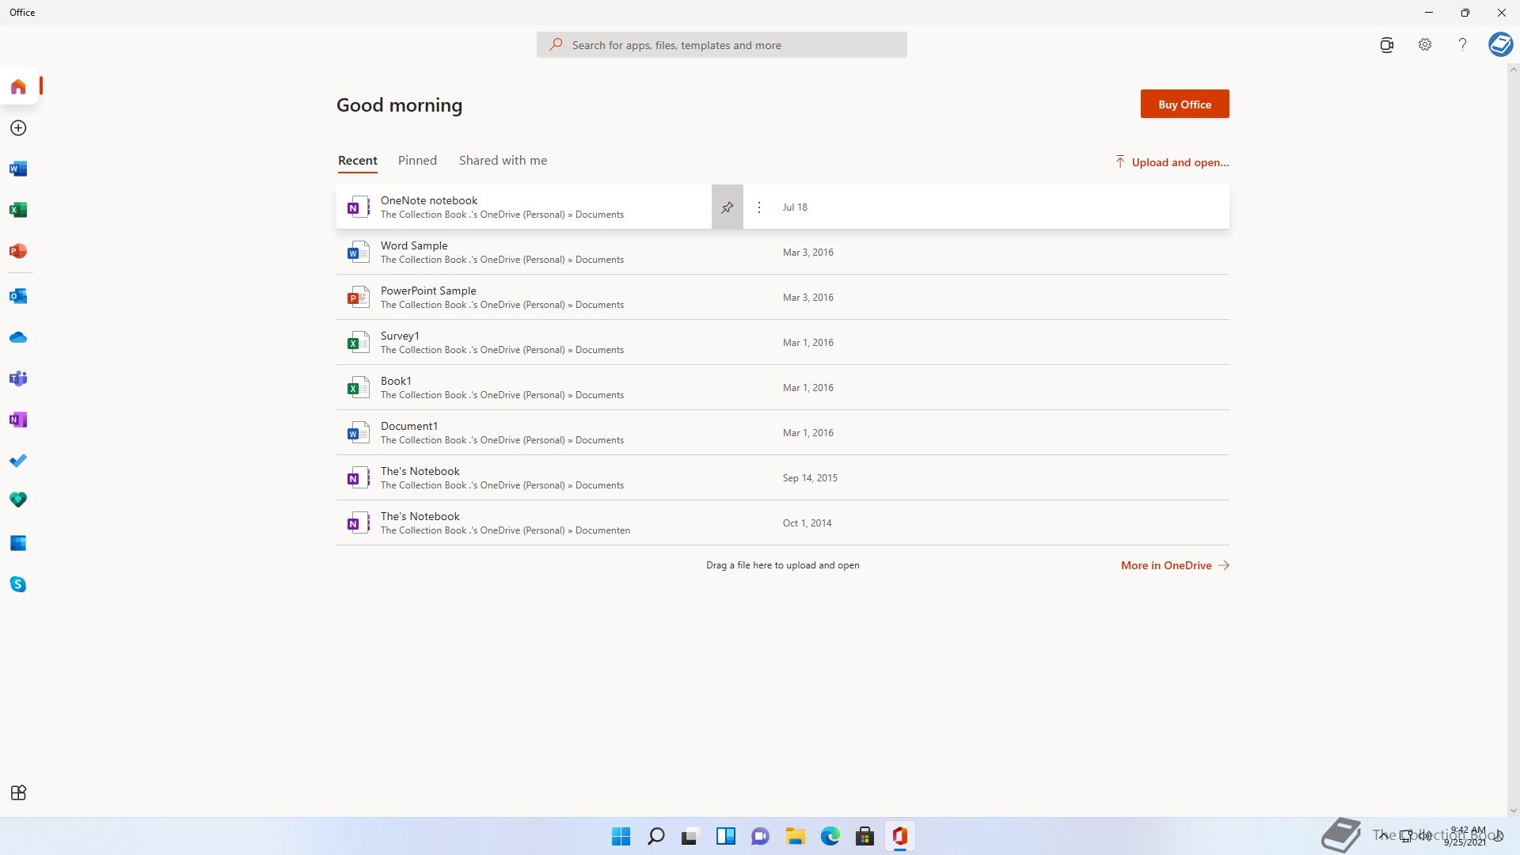Launch Word from the sidebar
This screenshot has height=855, width=1520.
coord(18,169)
